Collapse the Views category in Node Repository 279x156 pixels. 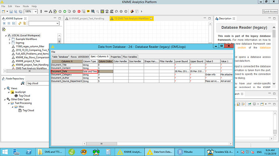5,88
